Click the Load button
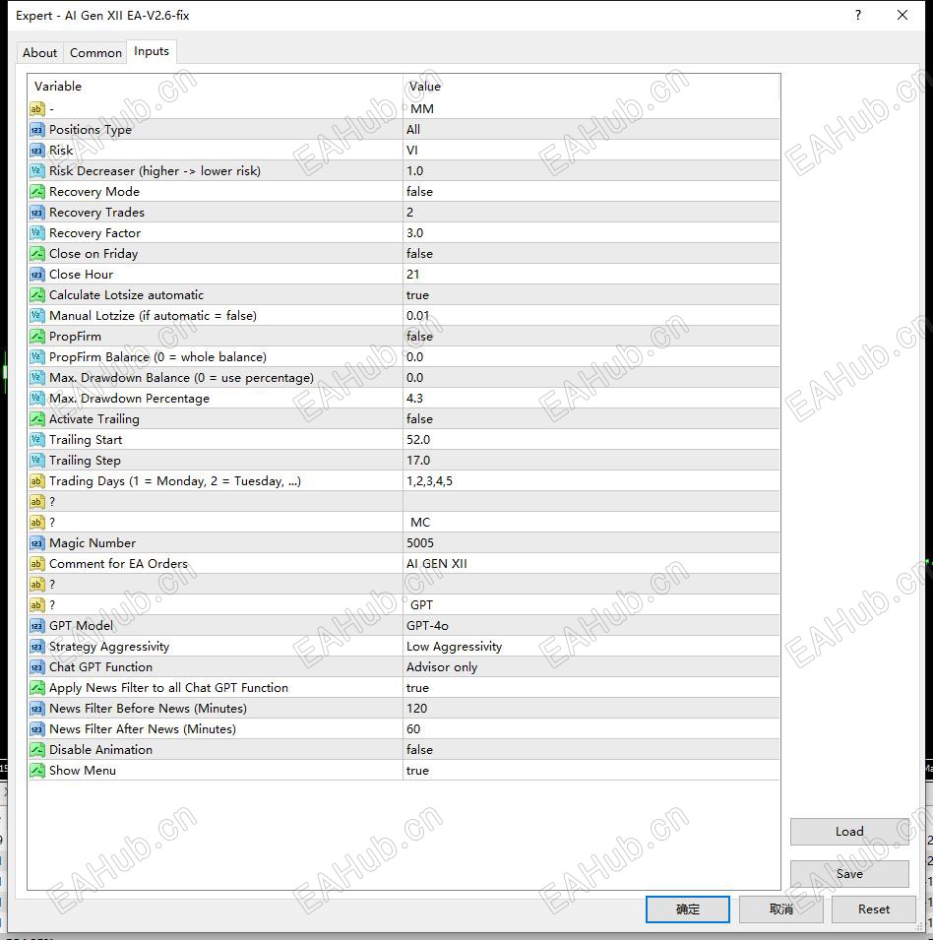 pos(849,832)
